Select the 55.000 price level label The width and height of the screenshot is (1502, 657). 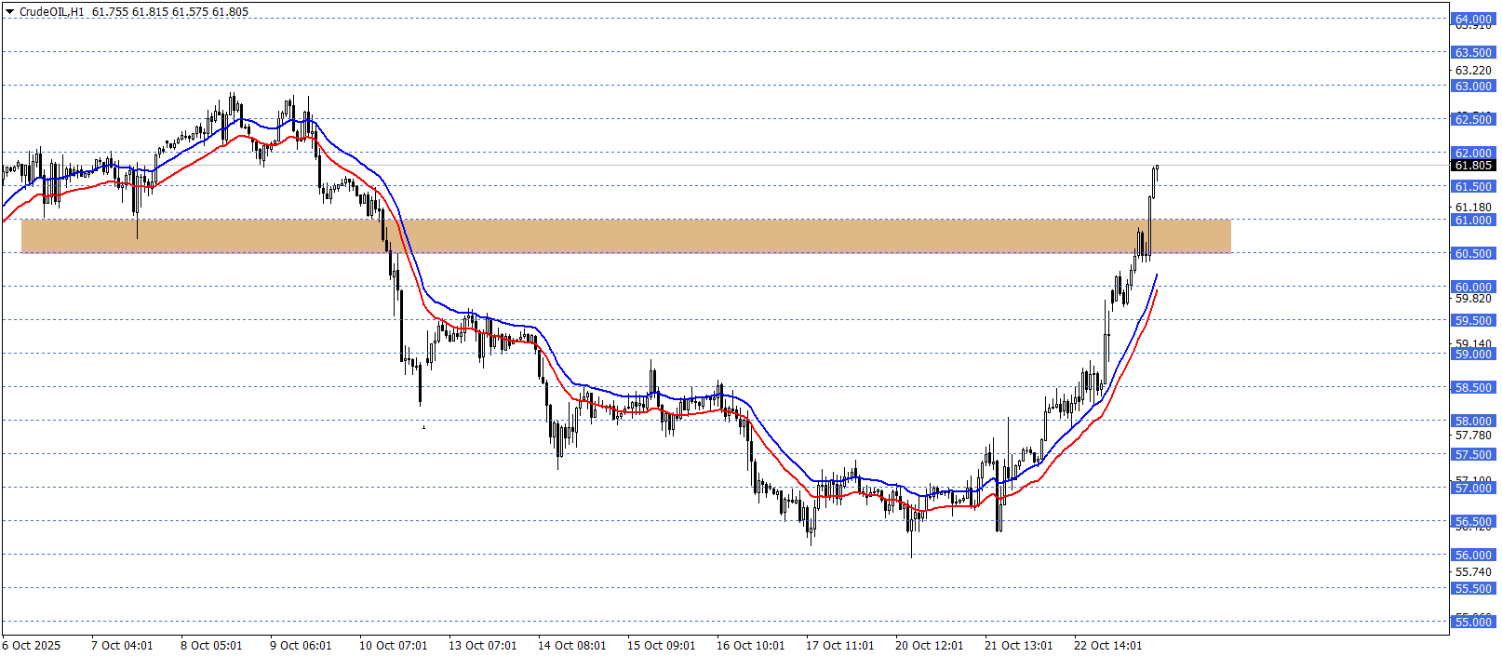[x=1472, y=623]
